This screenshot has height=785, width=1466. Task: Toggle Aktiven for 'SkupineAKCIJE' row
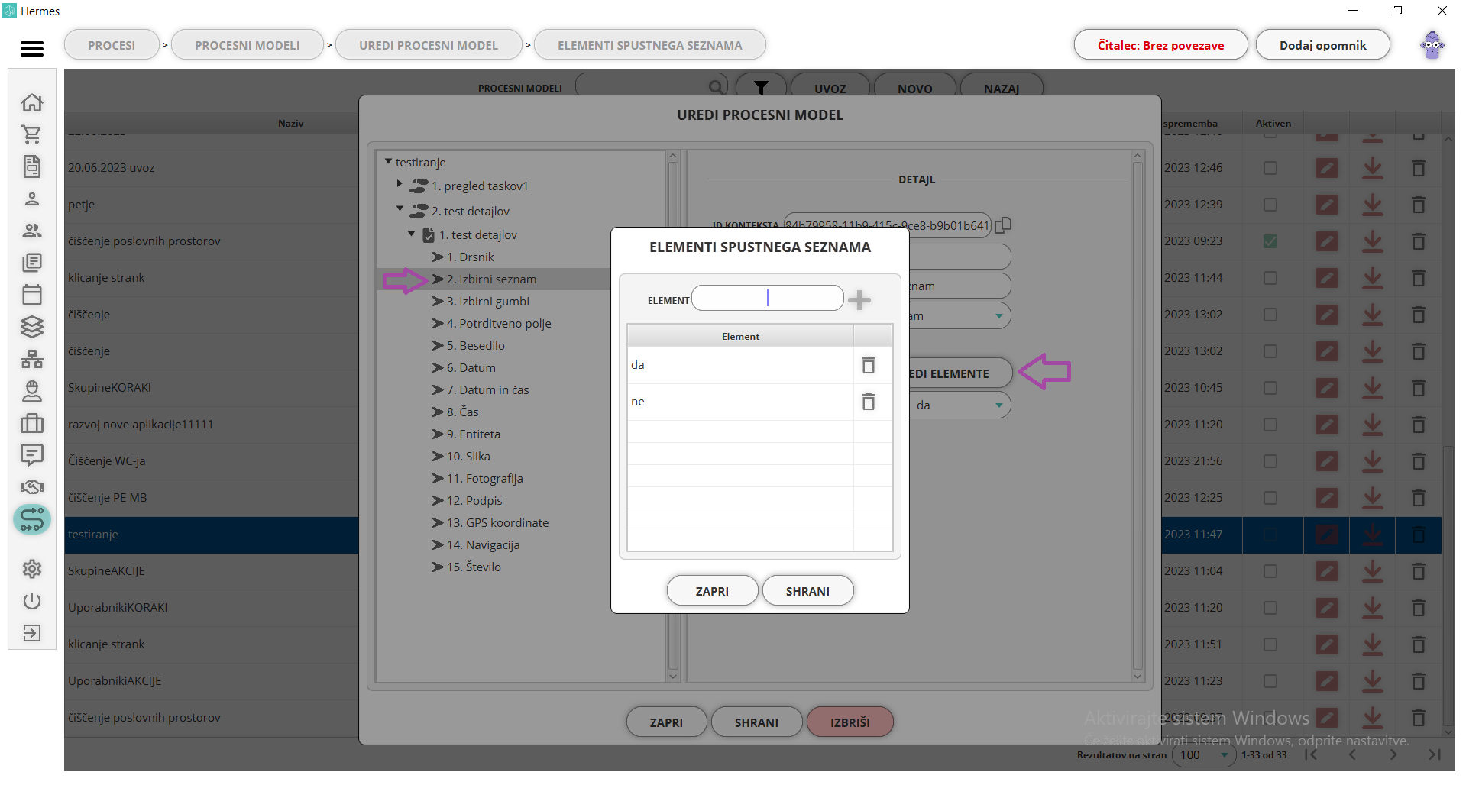pos(1270,571)
